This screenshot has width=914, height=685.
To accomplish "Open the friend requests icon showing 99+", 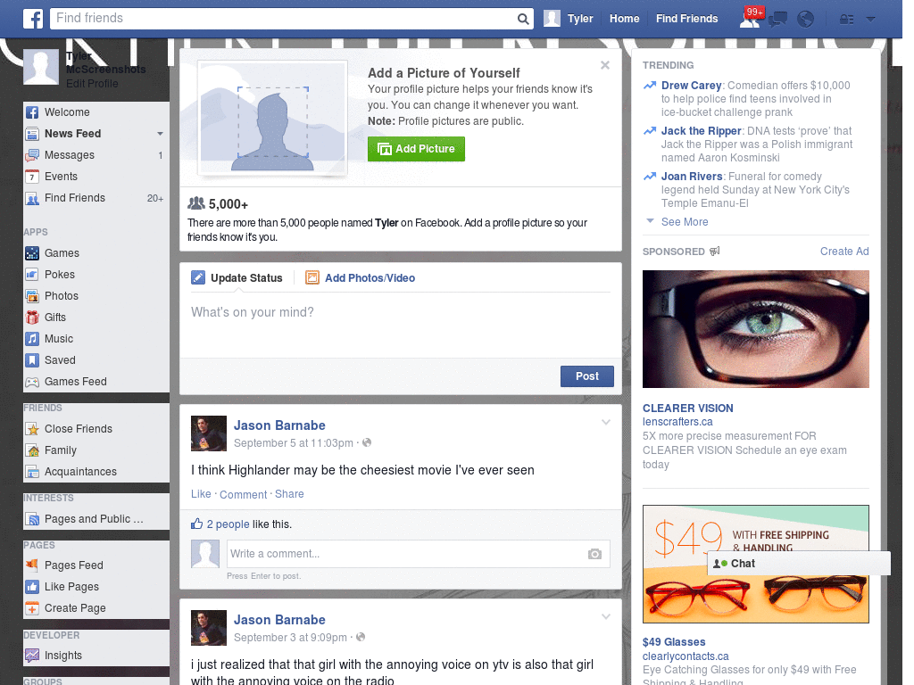I will (751, 18).
